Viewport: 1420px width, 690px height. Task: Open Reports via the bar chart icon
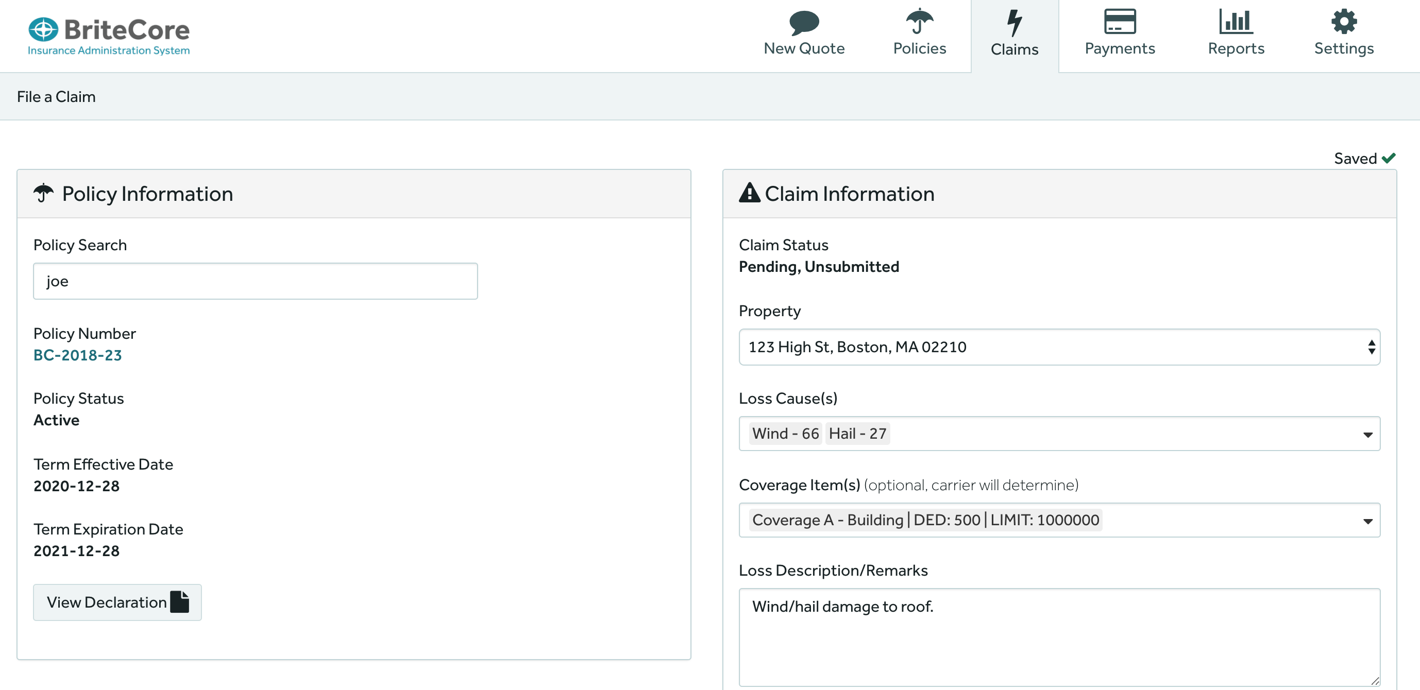click(x=1236, y=22)
